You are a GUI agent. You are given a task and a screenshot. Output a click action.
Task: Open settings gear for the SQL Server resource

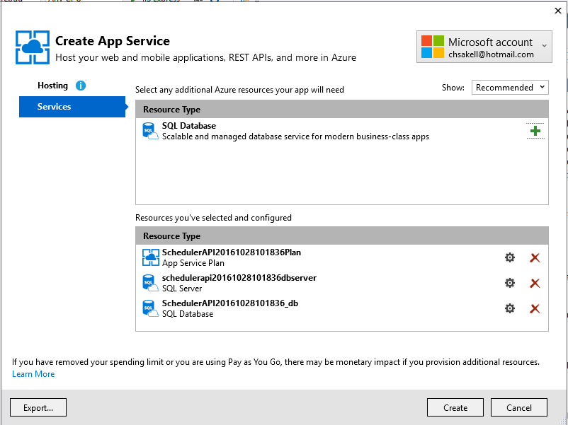pos(509,283)
